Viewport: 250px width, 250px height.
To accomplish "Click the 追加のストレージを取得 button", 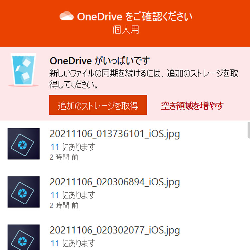I will click(x=98, y=105).
